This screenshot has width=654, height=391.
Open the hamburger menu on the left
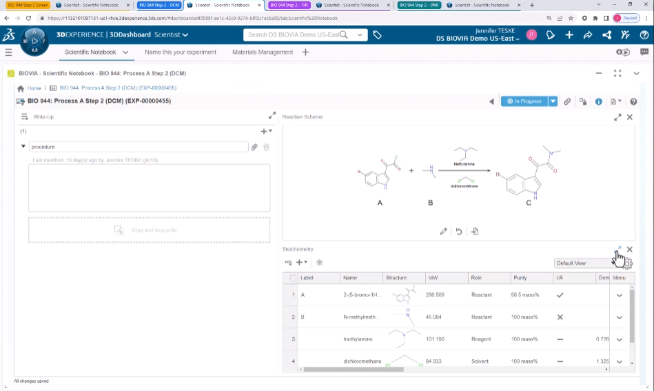tap(8, 52)
